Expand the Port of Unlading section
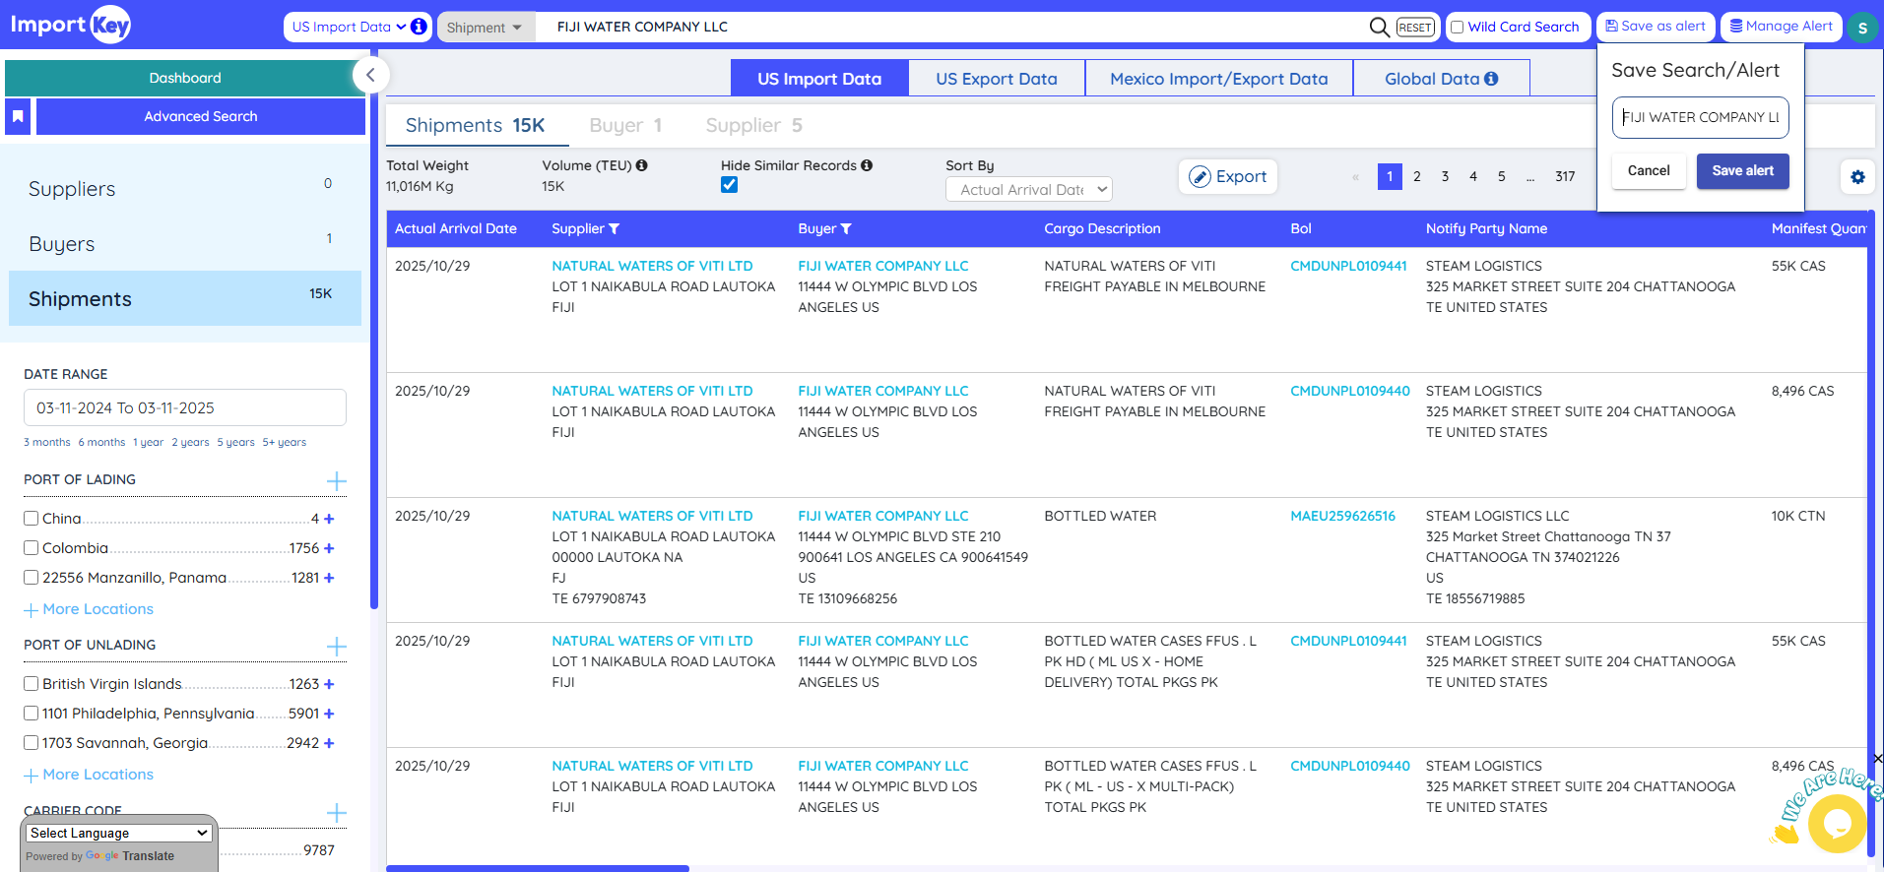 pyautogui.click(x=336, y=647)
